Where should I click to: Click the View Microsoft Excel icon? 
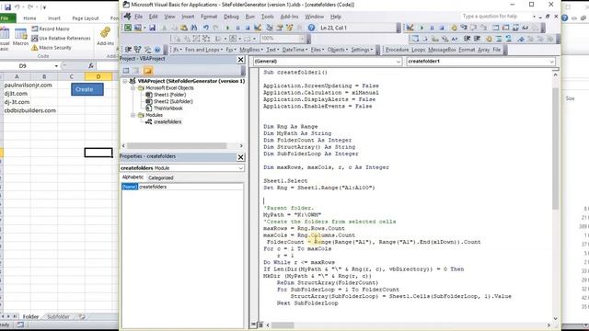(x=128, y=28)
